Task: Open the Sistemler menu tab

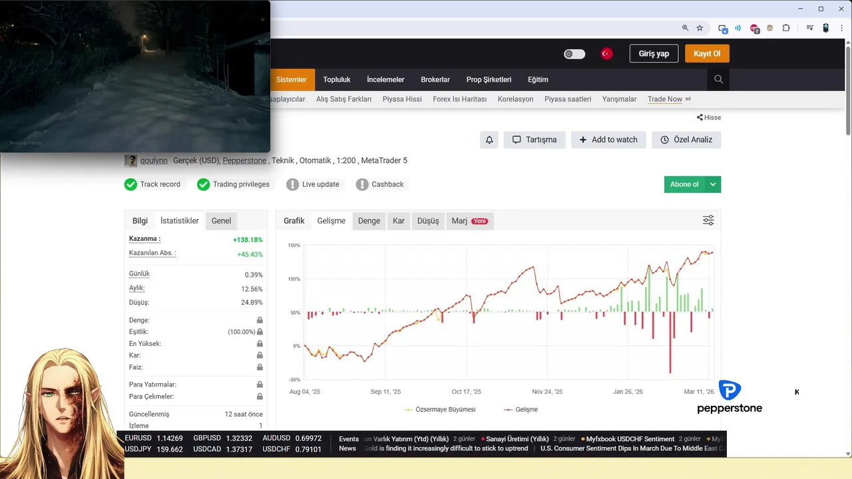Action: [x=292, y=79]
